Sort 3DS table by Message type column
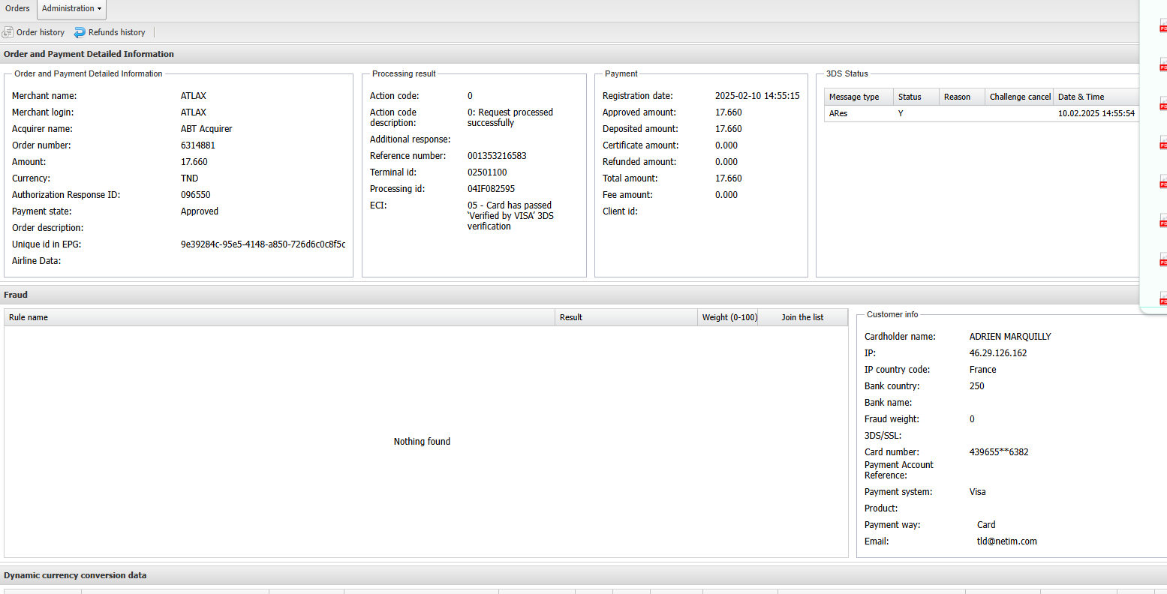Image resolution: width=1167 pixels, height=594 pixels. click(x=854, y=97)
